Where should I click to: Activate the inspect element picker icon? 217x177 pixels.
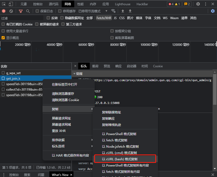pyautogui.click(x=4, y=4)
